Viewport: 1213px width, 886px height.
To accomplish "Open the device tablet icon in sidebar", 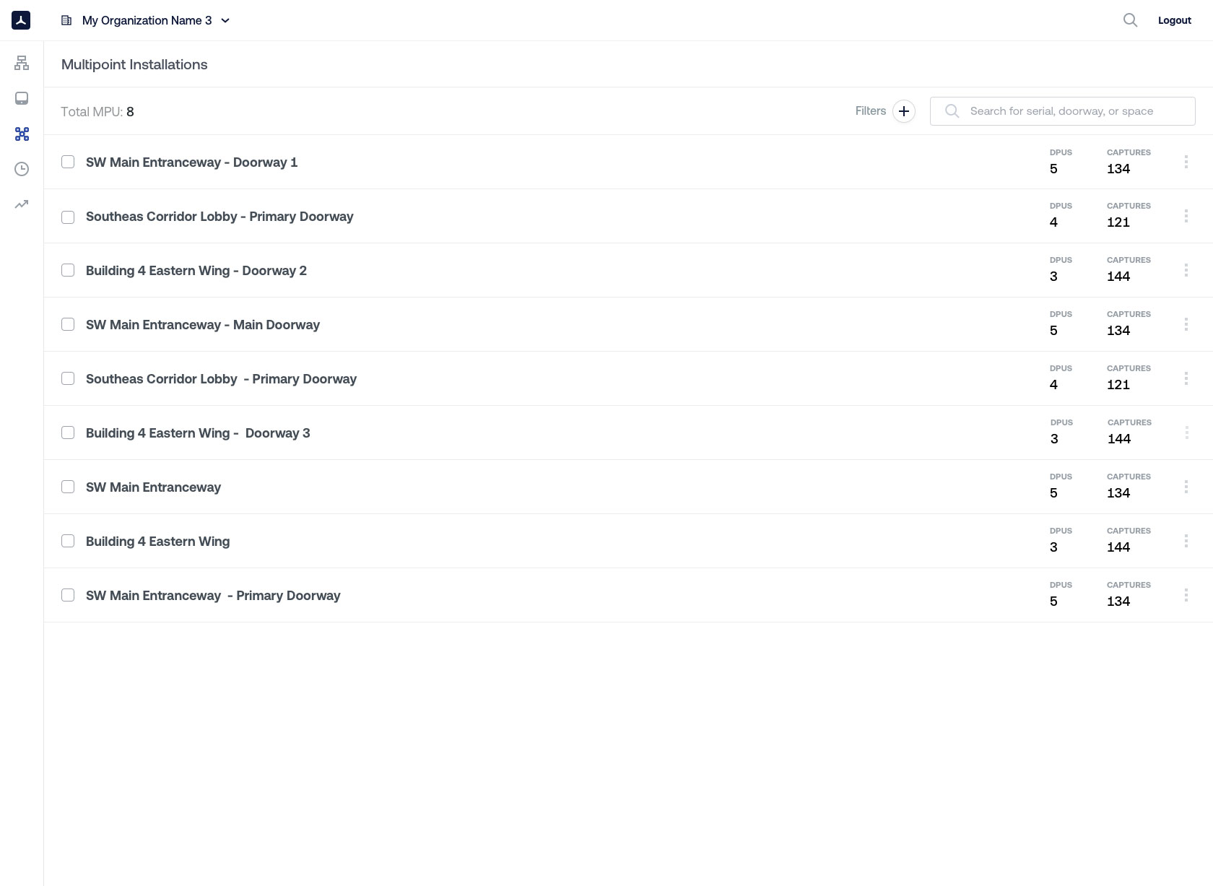I will 22,98.
